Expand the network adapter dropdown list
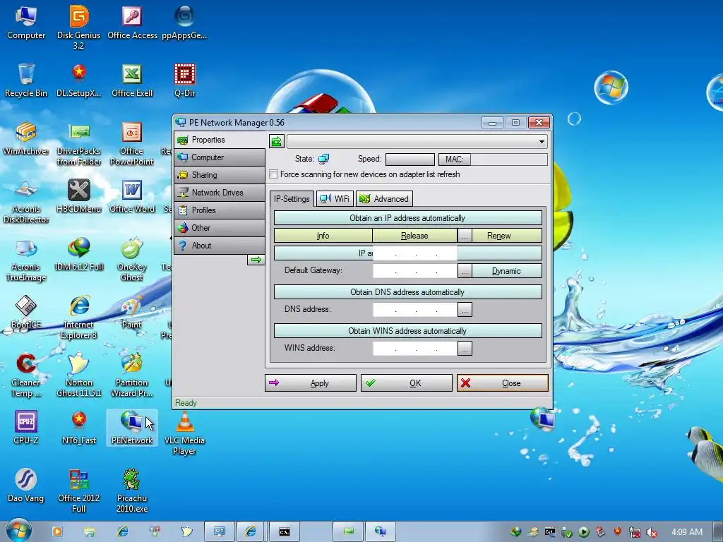Screen dimensions: 723x542 (542, 141)
